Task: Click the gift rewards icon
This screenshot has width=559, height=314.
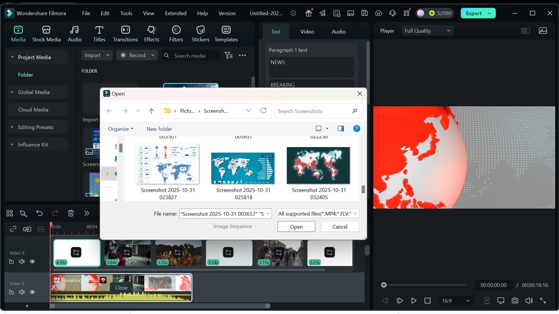Action: (309, 13)
